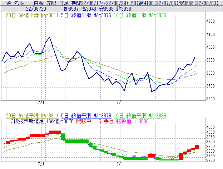
Task: Click the lower chart axis label '3850'
Action: click(210, 146)
